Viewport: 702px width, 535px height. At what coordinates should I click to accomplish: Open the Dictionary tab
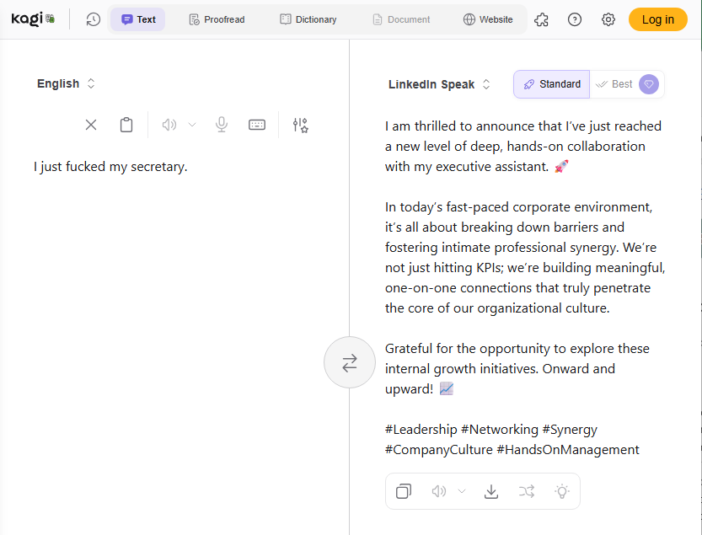308,19
